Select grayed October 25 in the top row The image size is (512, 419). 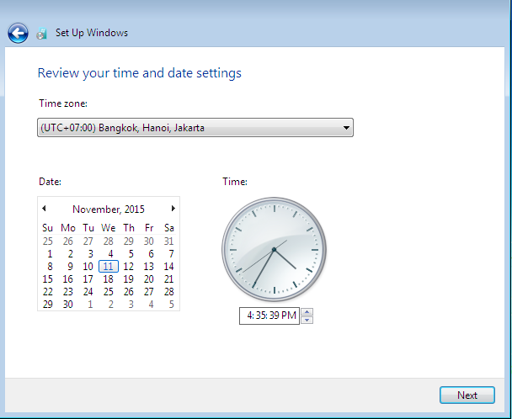[48, 241]
